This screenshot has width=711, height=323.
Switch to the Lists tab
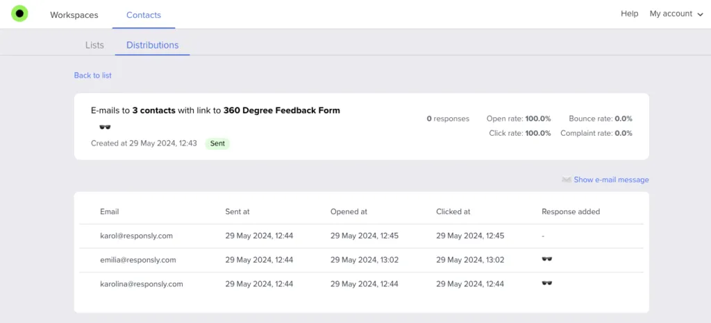94,45
